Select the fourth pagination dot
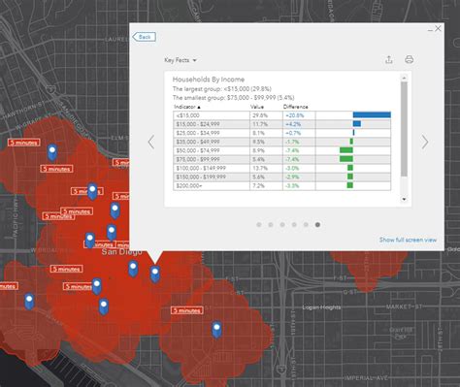The width and height of the screenshot is (460, 387). (294, 225)
